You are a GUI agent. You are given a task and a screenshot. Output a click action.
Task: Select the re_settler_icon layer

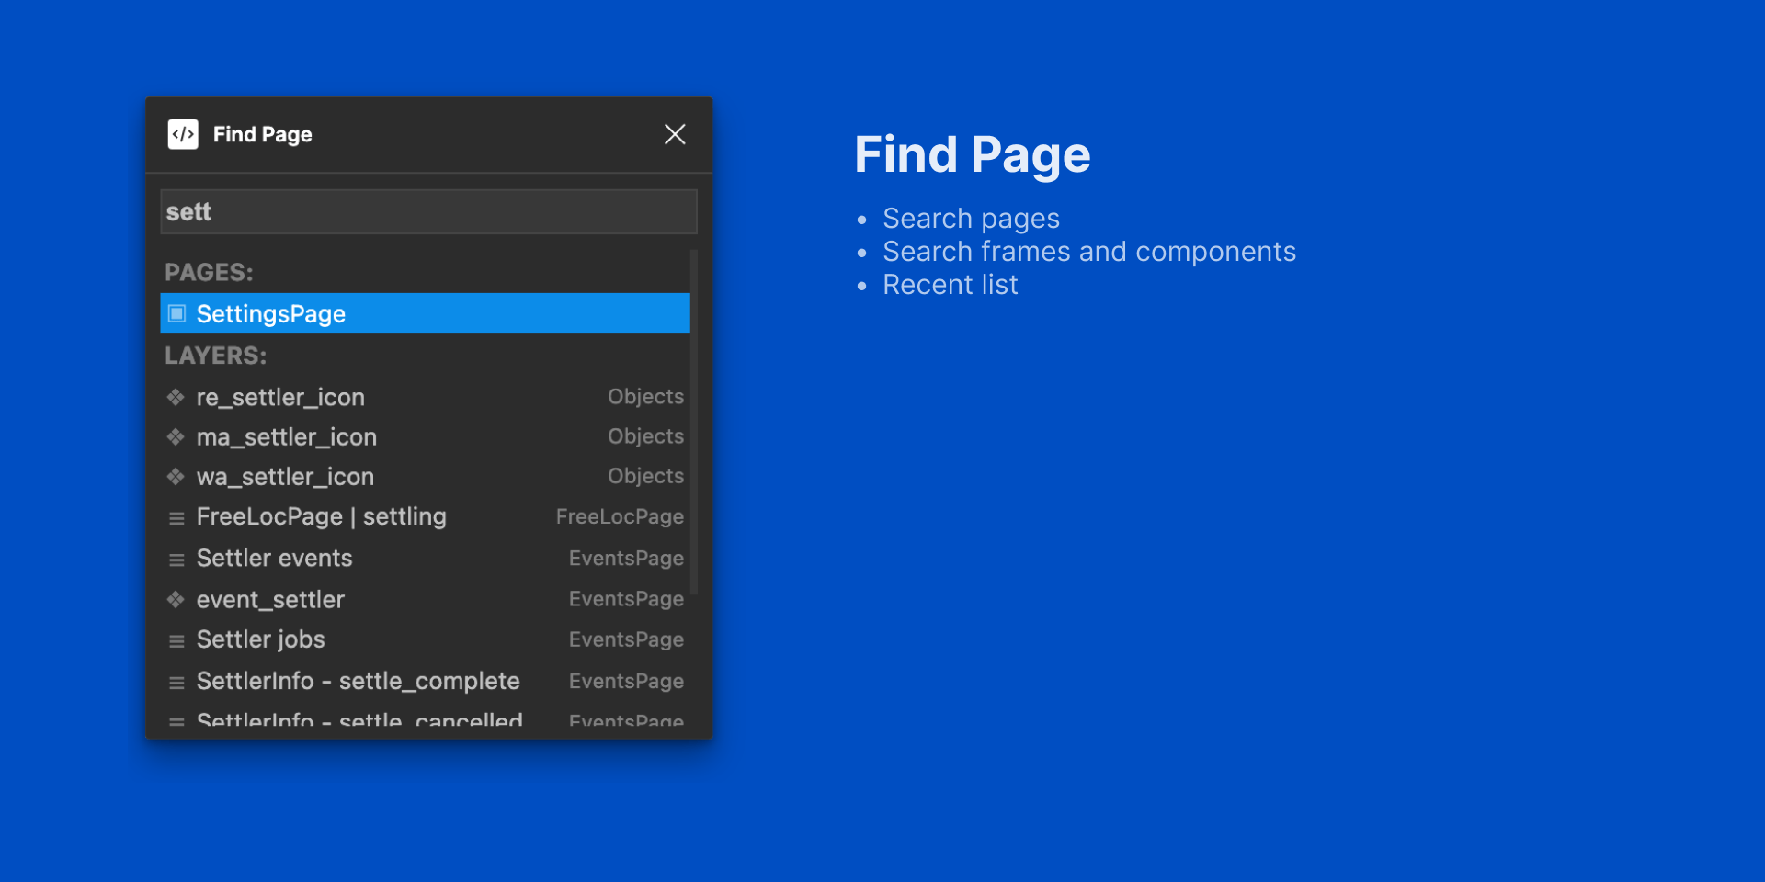[425, 397]
